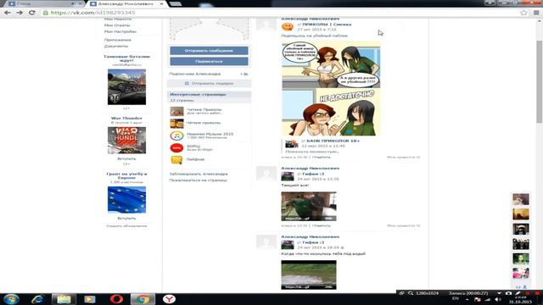
Task: Click Пожаловаться на страницу link
Action: pos(198,180)
